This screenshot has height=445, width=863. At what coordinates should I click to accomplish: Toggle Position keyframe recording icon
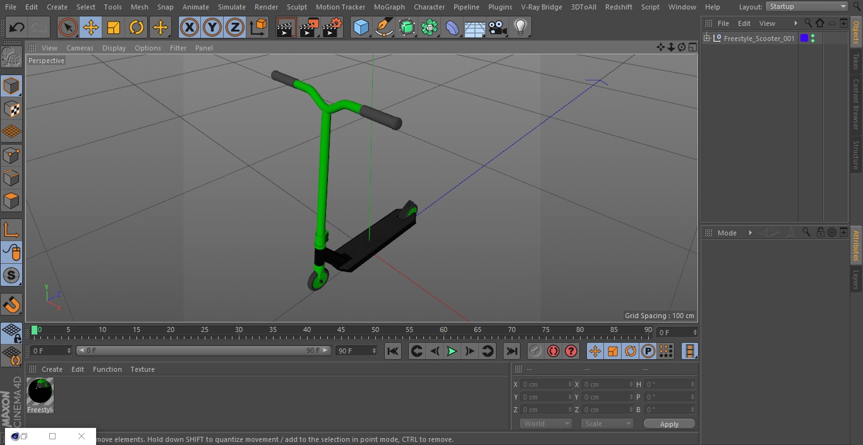tap(595, 351)
